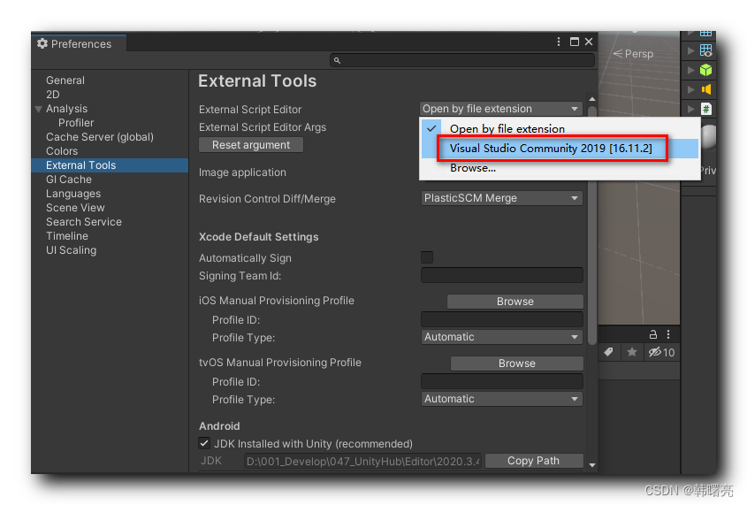
Task: Click the search magnifier icon in Preferences
Action: tap(338, 60)
